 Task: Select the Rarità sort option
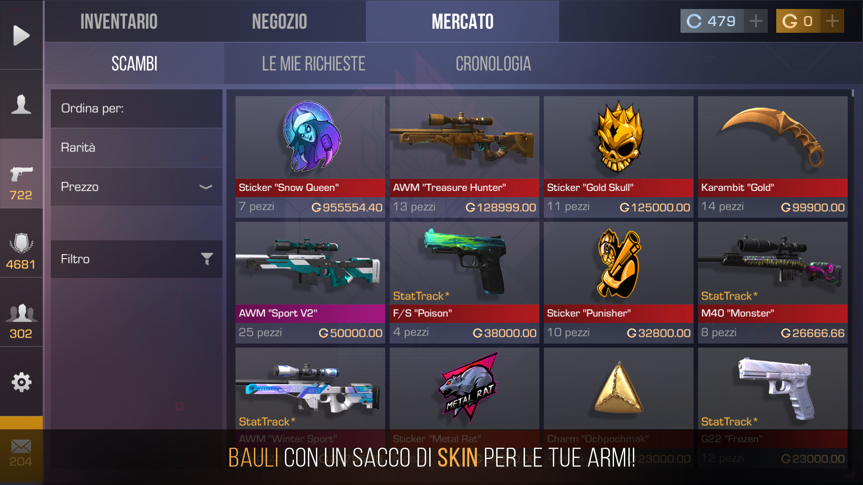point(137,148)
